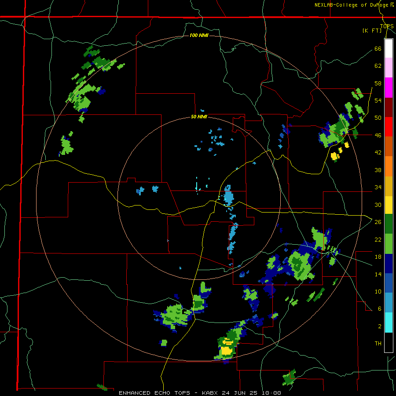
Task: Click the '2' legend value
Action: pyautogui.click(x=380, y=326)
